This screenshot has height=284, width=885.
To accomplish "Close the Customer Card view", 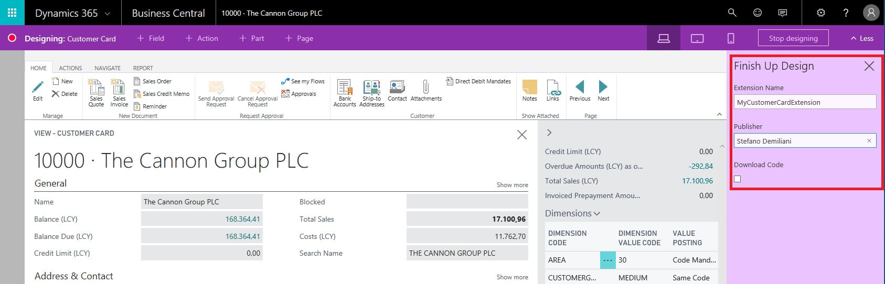I will [x=522, y=135].
